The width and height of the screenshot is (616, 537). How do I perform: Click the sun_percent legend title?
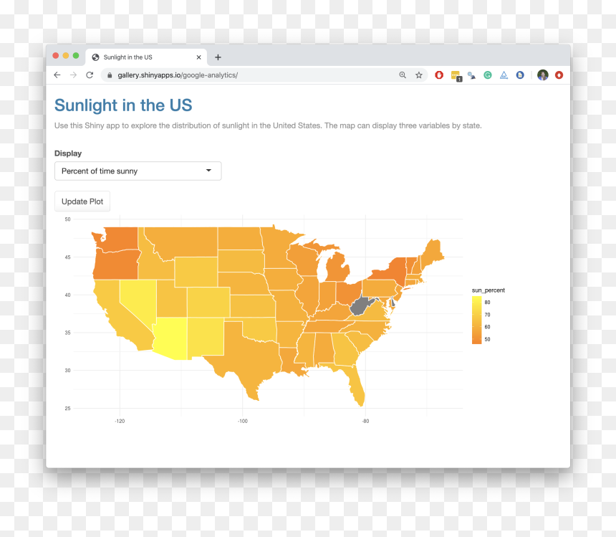[489, 290]
